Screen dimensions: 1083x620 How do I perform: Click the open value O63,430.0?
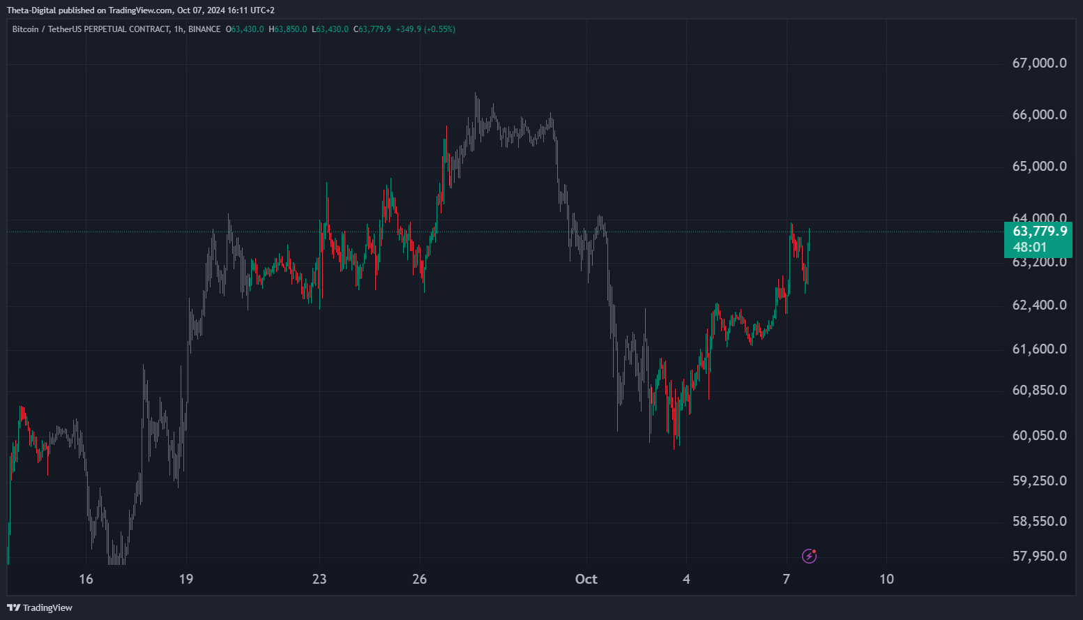(x=245, y=29)
